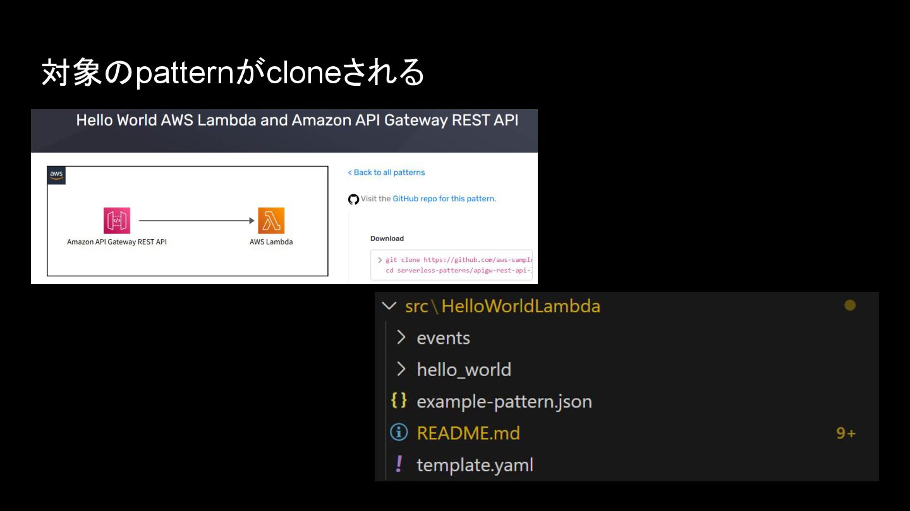This screenshot has width=910, height=511.
Task: Open example-pattern.json file
Action: (x=504, y=402)
